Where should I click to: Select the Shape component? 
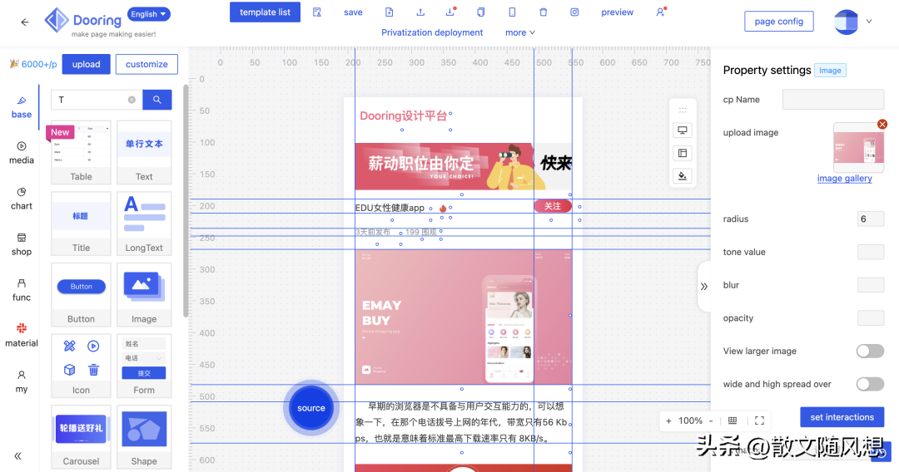pyautogui.click(x=144, y=436)
